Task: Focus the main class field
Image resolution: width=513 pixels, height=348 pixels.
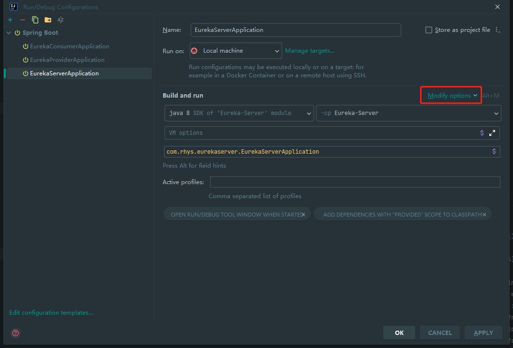Action: [x=332, y=152]
